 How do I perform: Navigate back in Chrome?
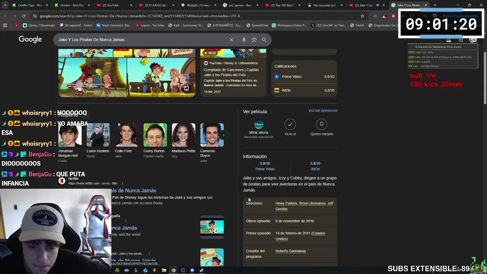pyautogui.click(x=5, y=16)
